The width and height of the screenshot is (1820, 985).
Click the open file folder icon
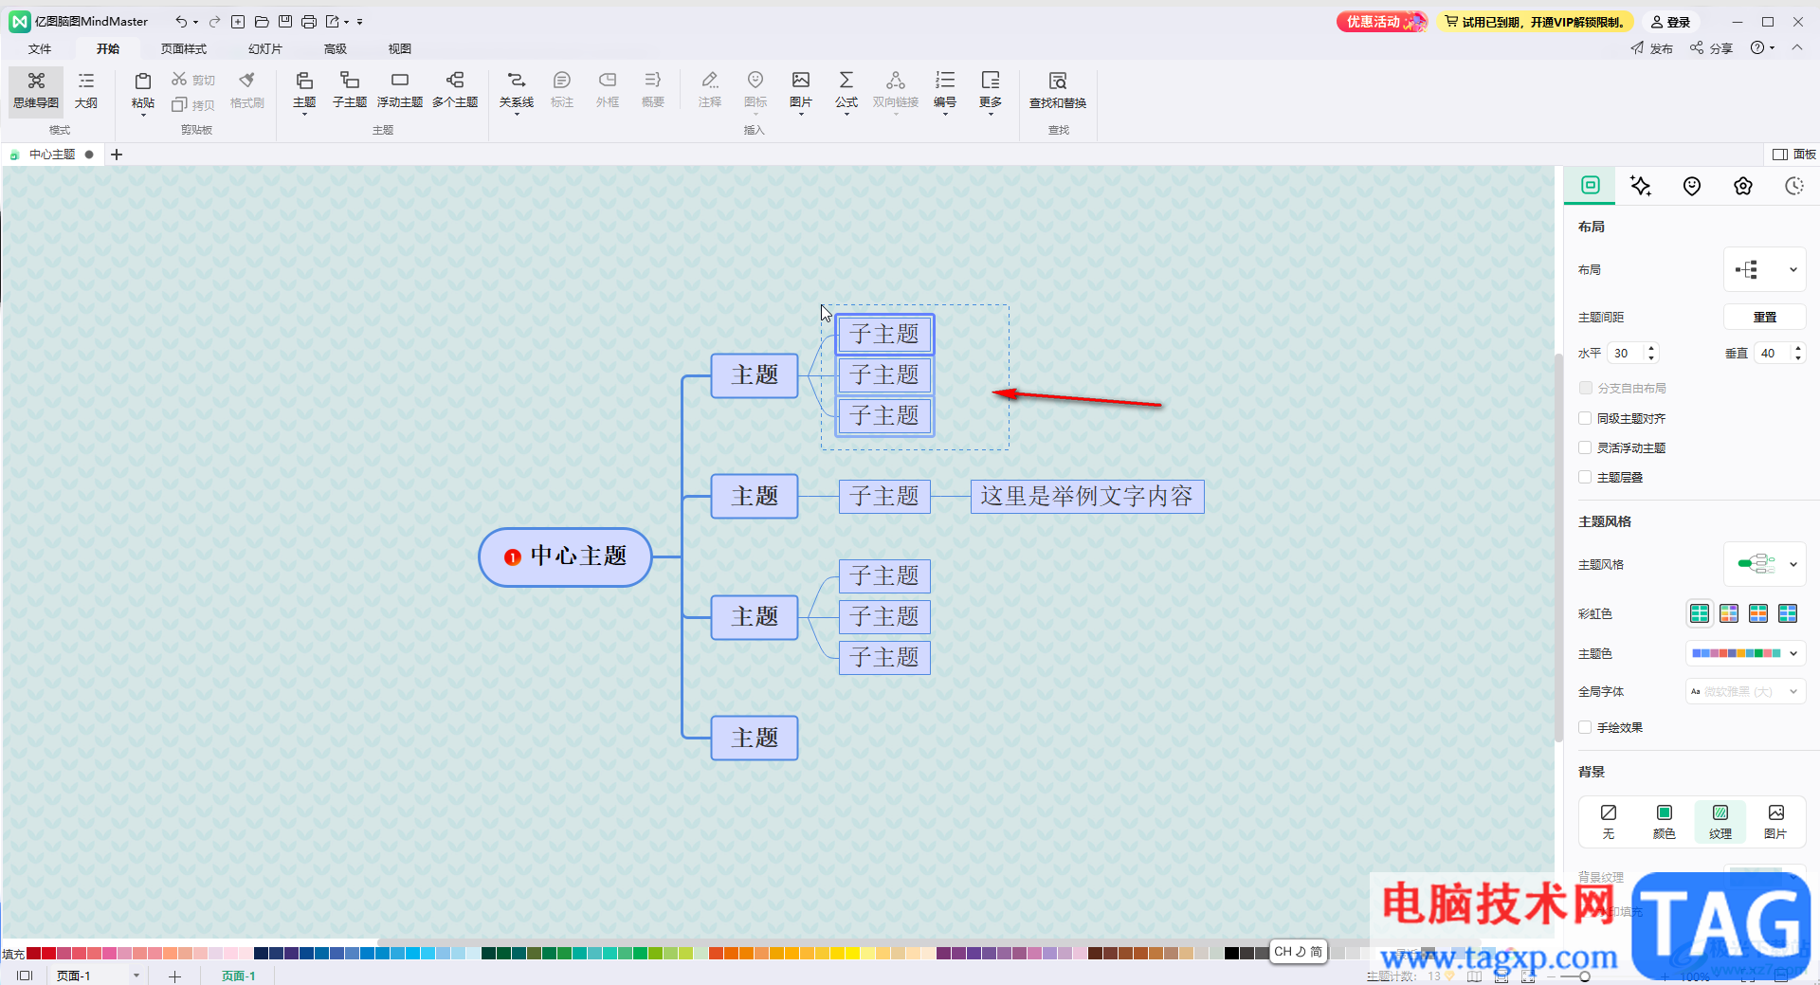262,22
